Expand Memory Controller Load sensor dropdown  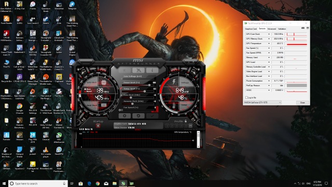(x=269, y=67)
